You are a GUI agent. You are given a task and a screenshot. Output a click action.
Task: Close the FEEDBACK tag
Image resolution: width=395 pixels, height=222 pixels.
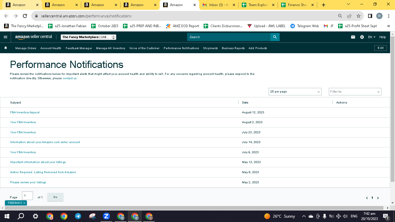coord(24,203)
